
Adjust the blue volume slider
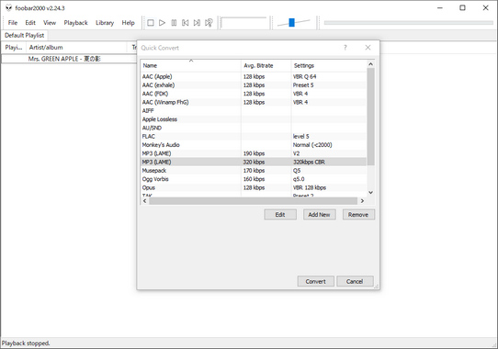(x=291, y=22)
